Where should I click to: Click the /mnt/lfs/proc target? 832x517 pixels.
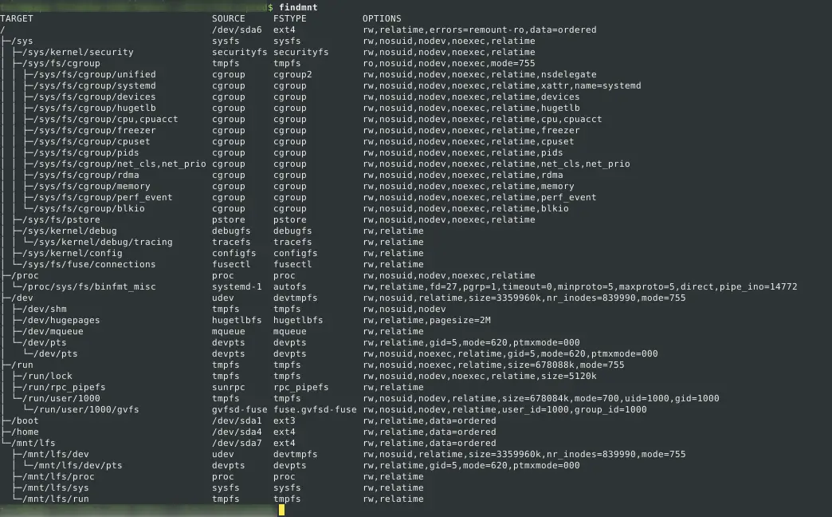pos(58,476)
